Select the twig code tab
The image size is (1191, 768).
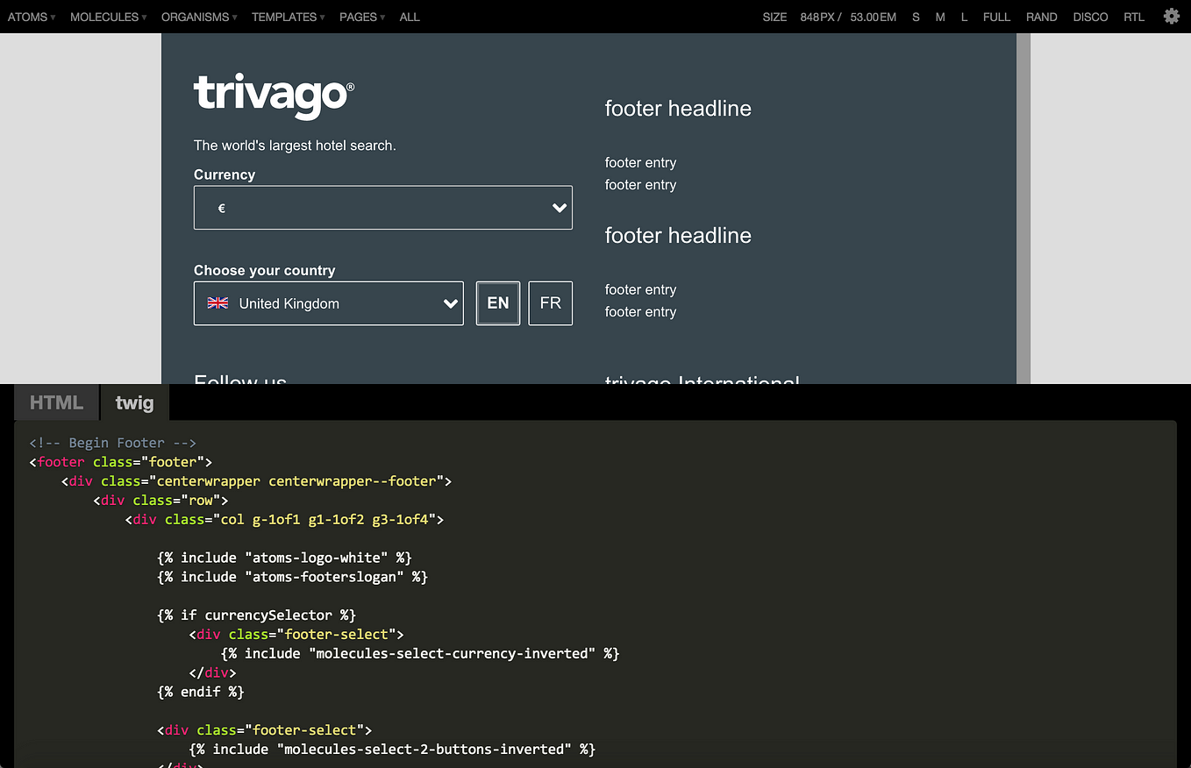(133, 402)
